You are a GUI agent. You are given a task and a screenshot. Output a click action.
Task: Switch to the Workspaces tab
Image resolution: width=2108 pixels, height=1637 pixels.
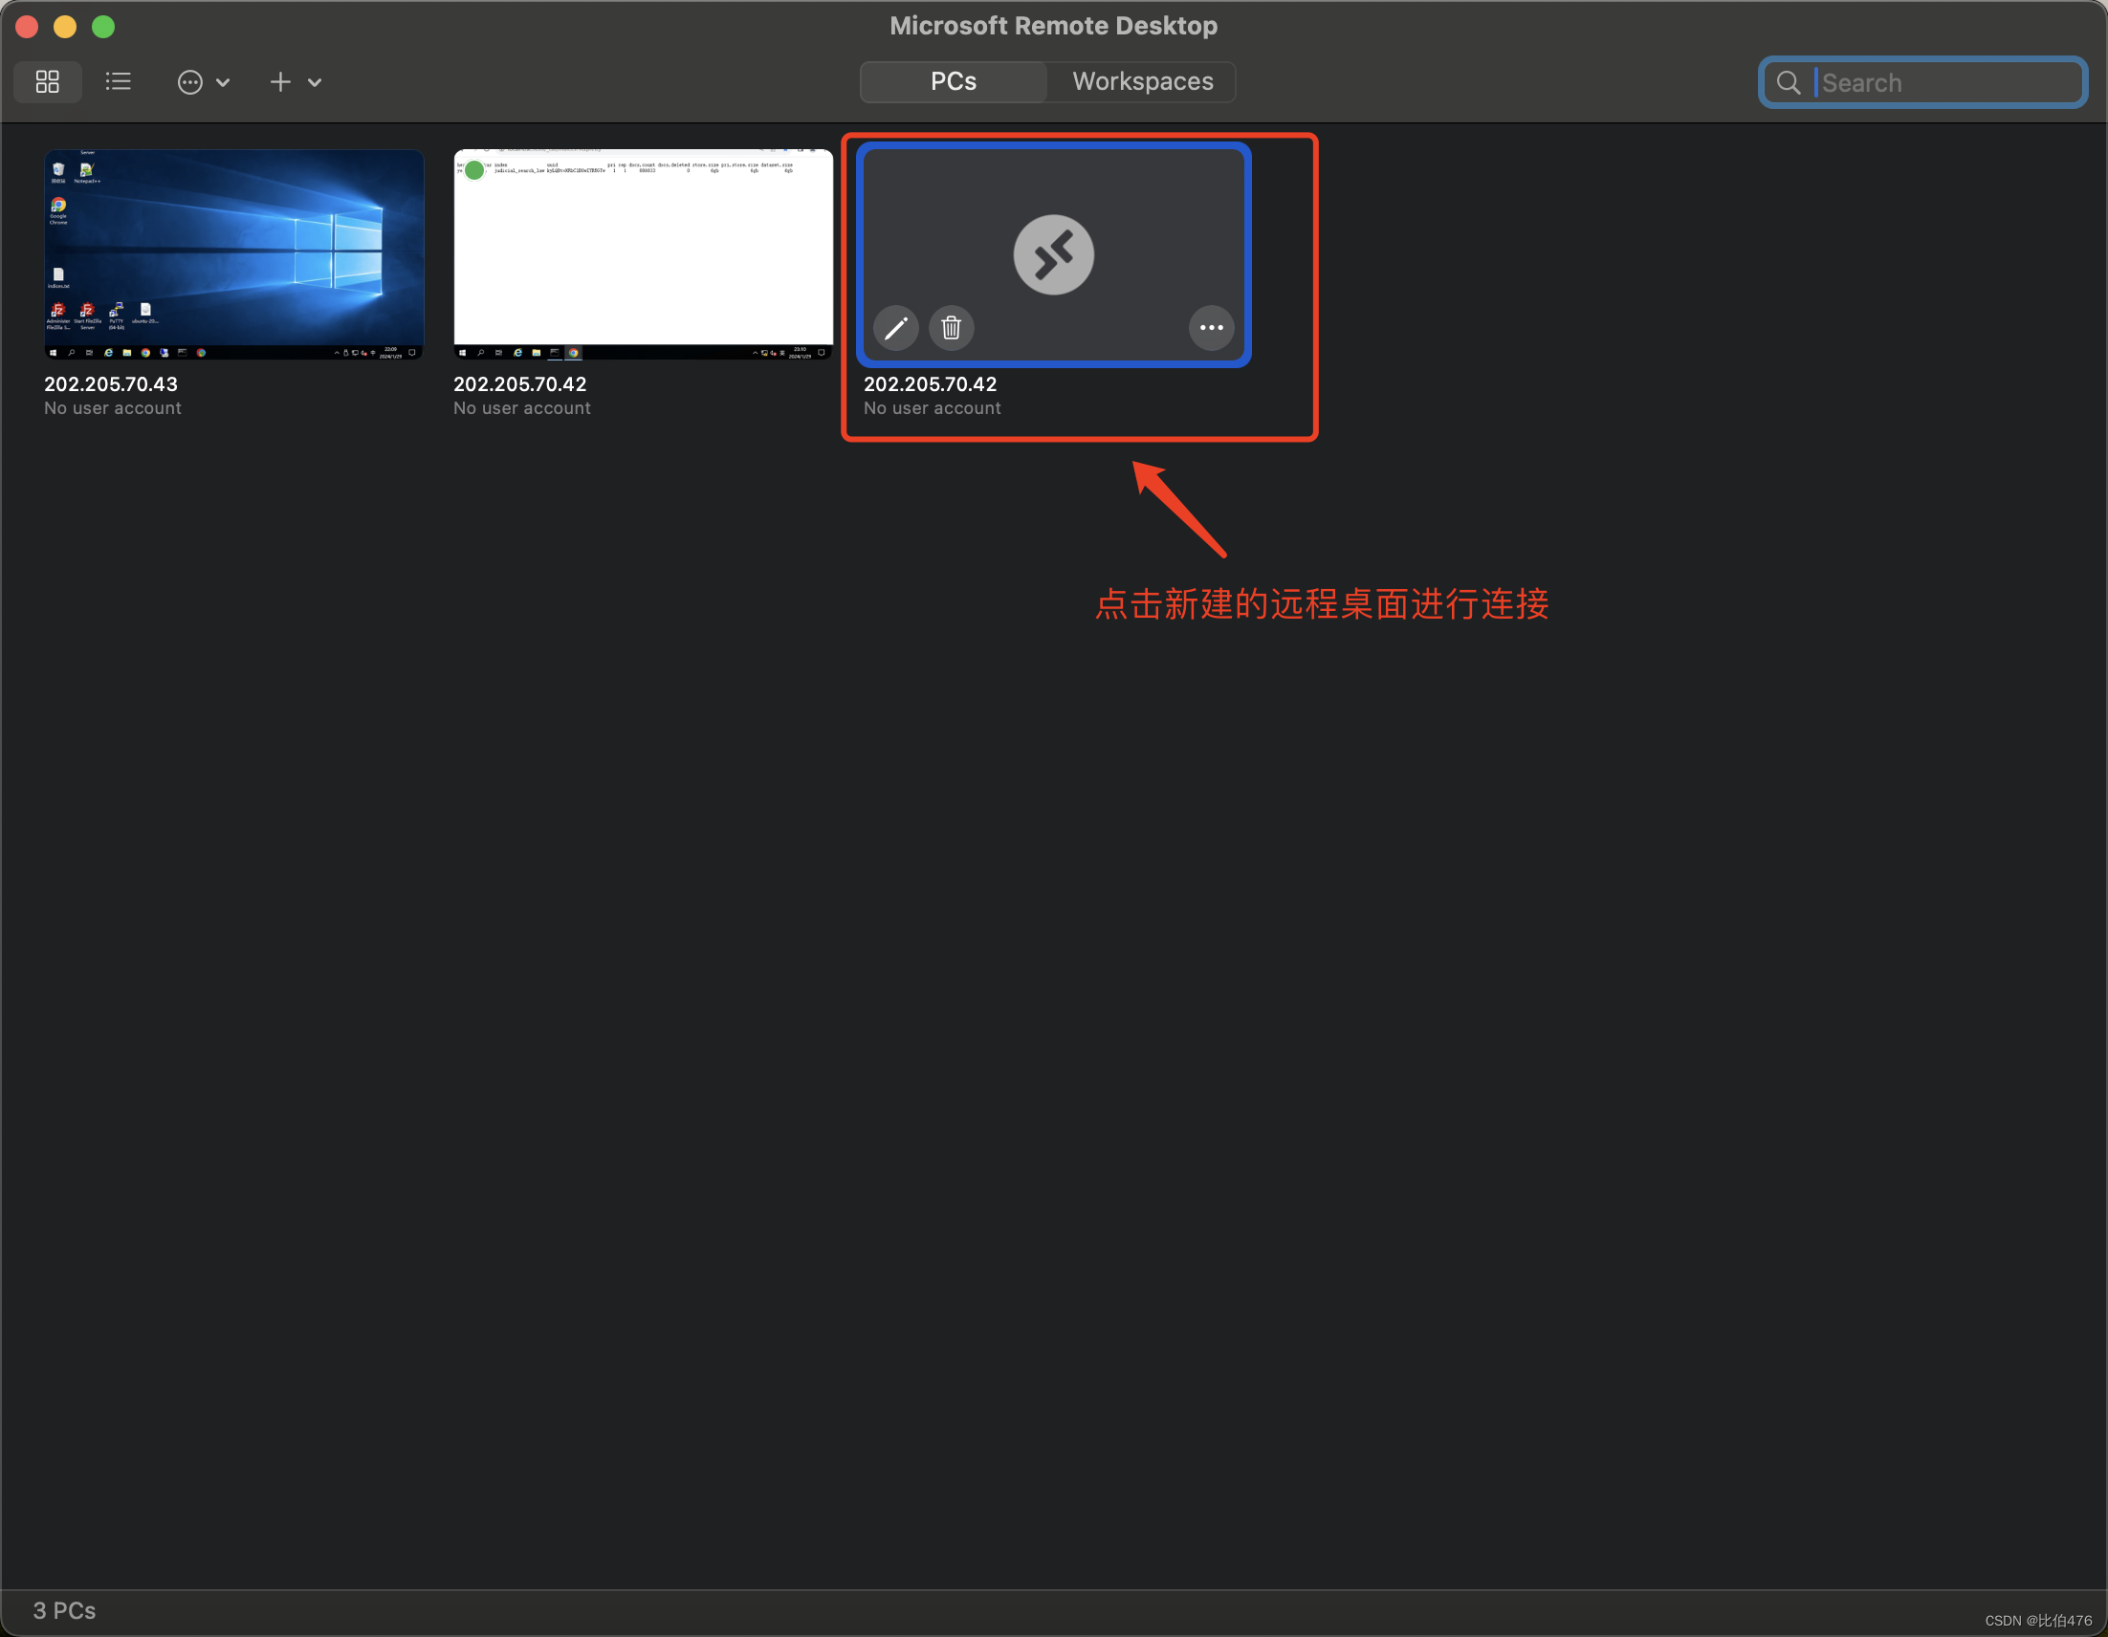1142,82
